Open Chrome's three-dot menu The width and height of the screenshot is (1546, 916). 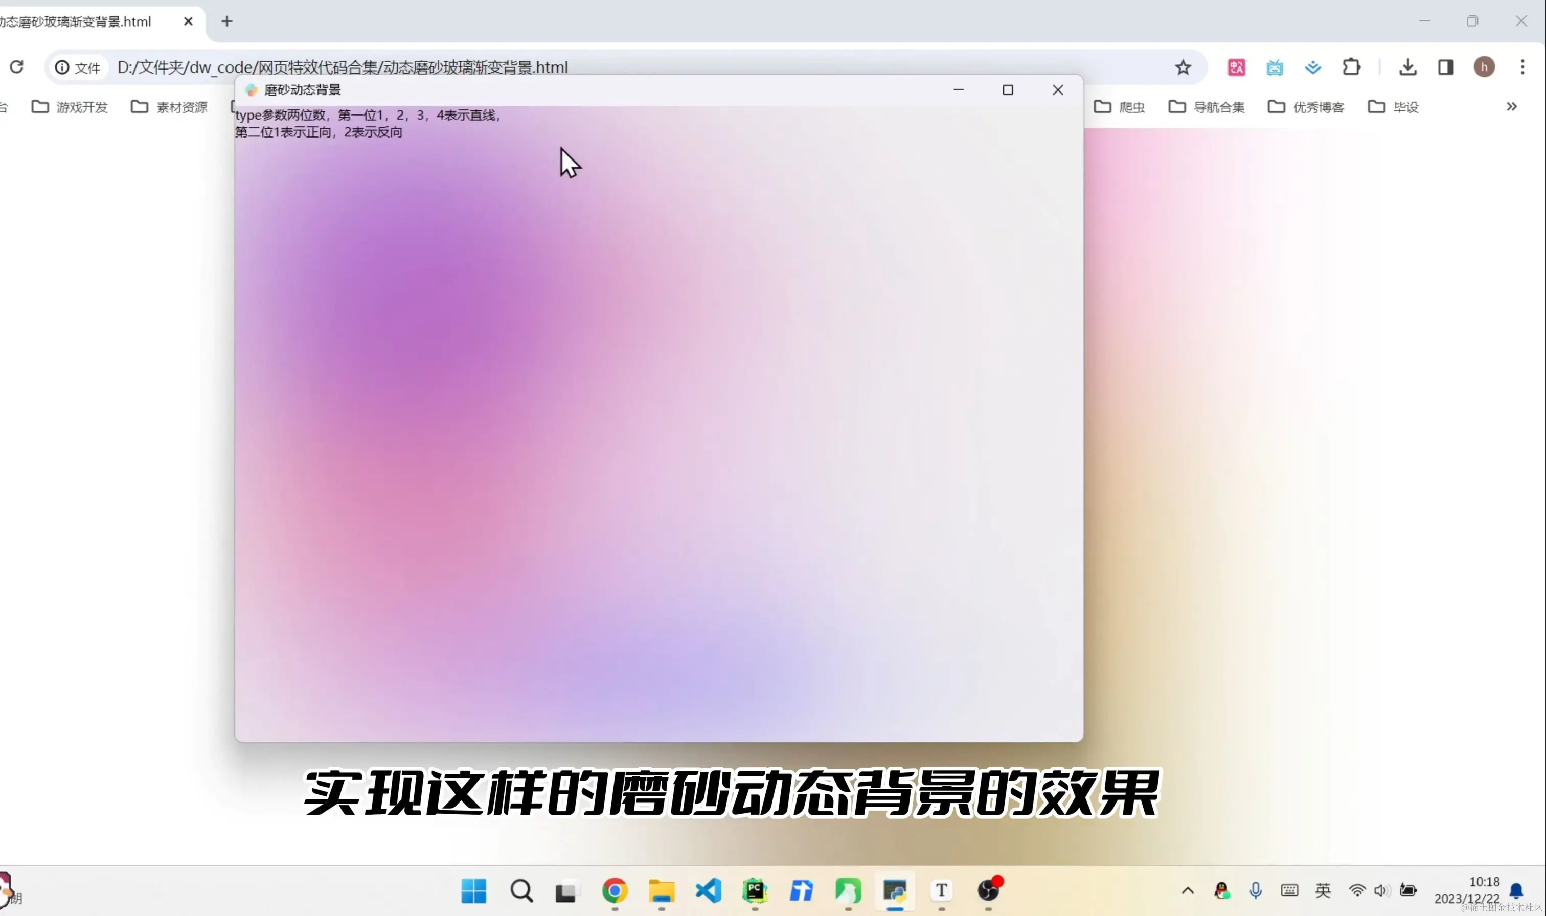[x=1522, y=66]
